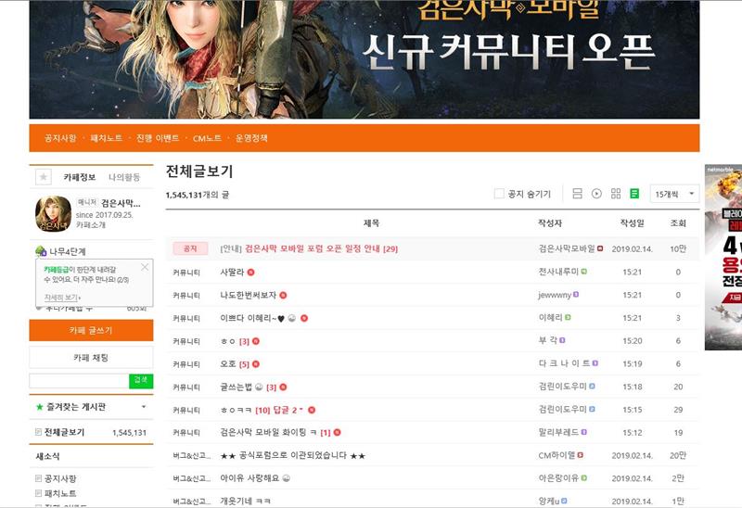This screenshot has width=742, height=508.
Task: Select the green board list view icon
Action: click(x=634, y=194)
